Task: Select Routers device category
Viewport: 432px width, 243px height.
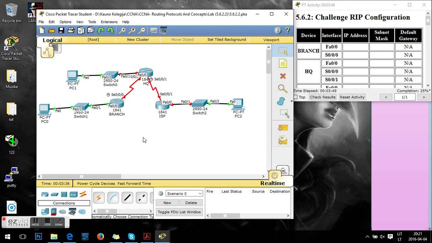Action: (x=45, y=194)
